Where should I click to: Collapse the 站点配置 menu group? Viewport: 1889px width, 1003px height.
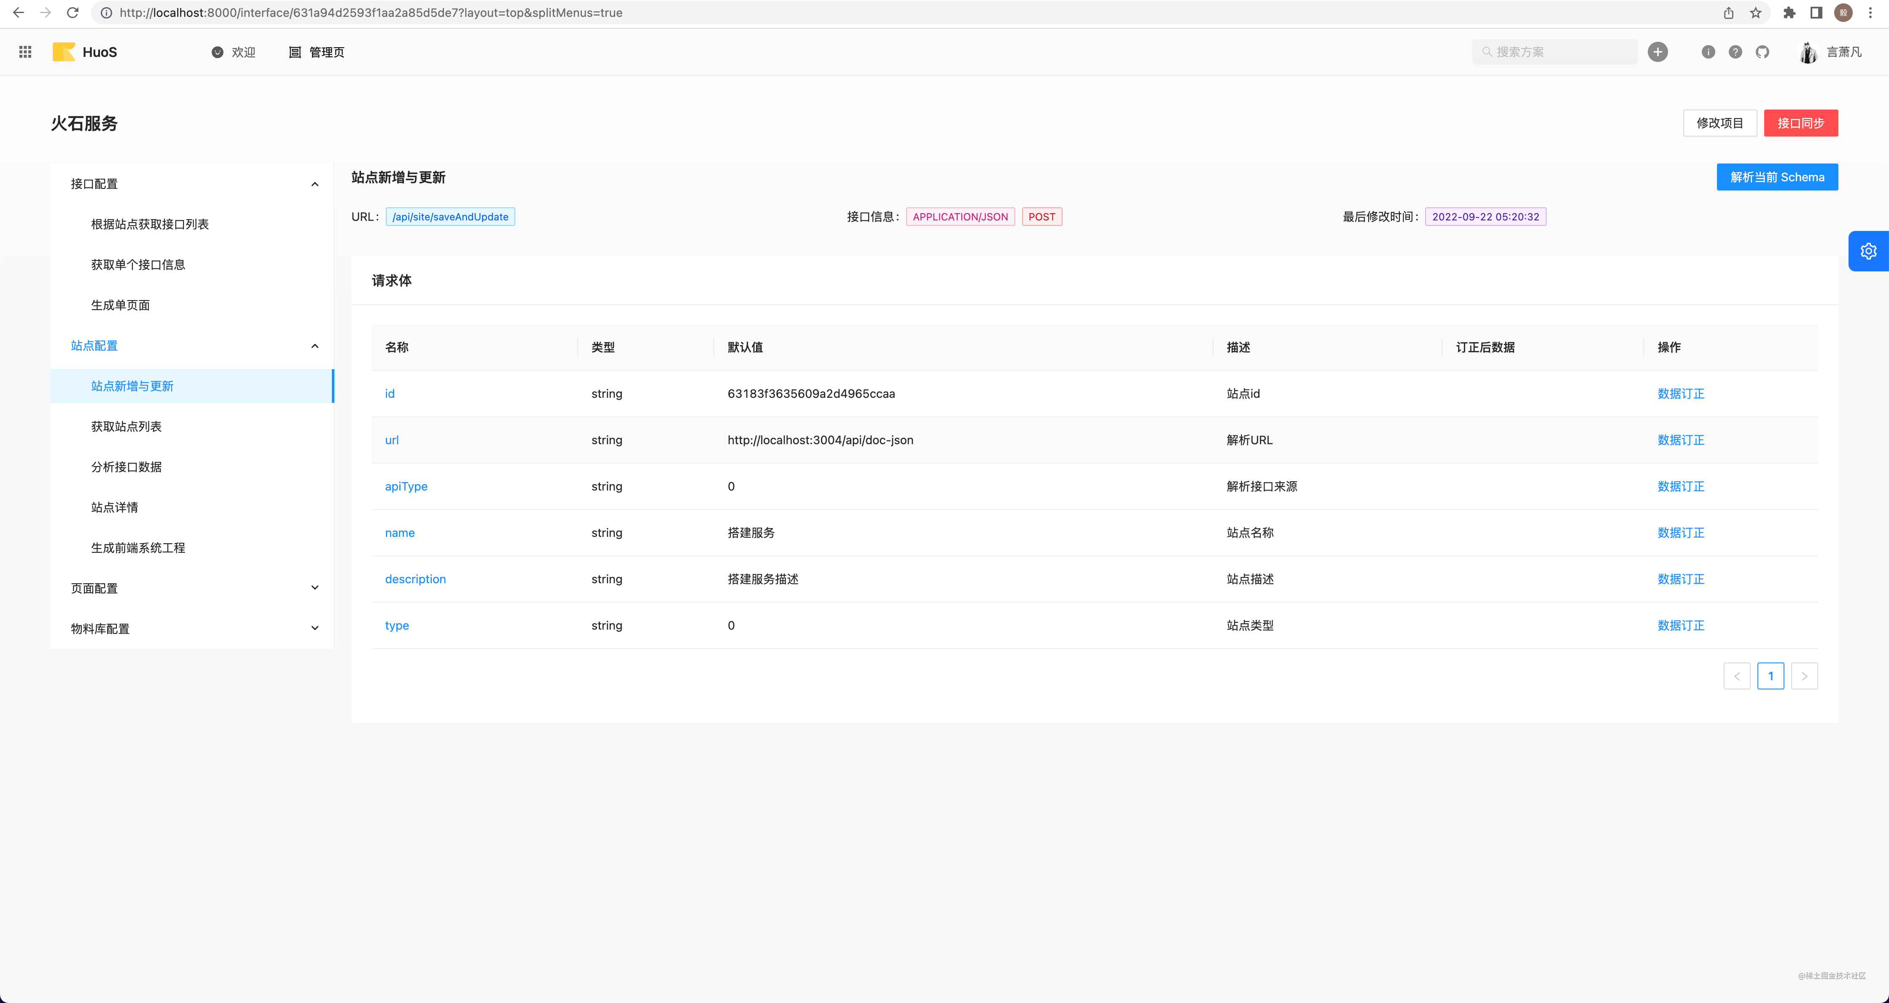coord(315,346)
